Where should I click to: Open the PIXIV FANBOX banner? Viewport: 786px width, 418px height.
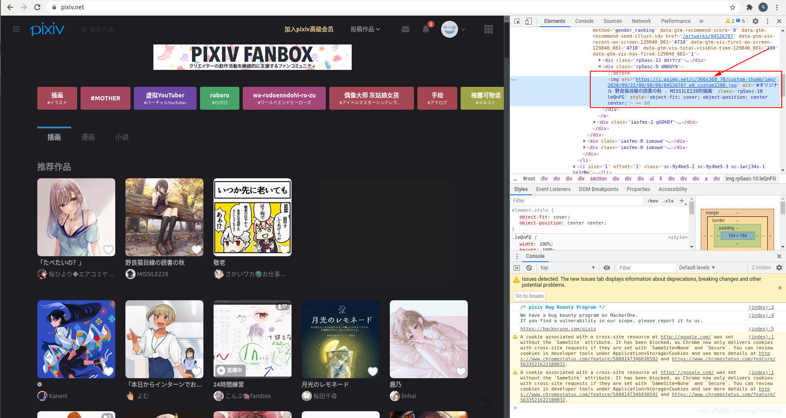pyautogui.click(x=253, y=57)
